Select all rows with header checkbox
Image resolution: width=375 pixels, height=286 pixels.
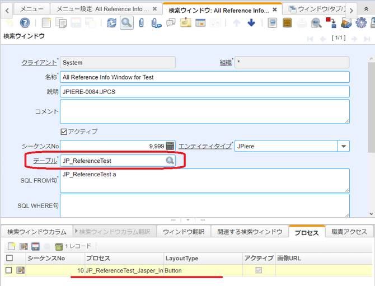[10, 258]
